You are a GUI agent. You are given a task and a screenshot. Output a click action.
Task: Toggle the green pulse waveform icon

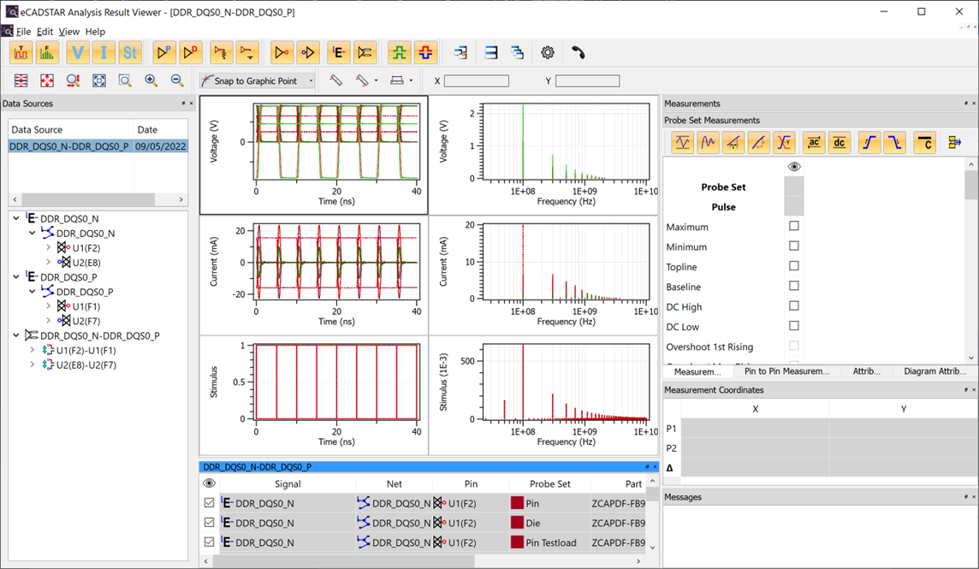coord(399,53)
